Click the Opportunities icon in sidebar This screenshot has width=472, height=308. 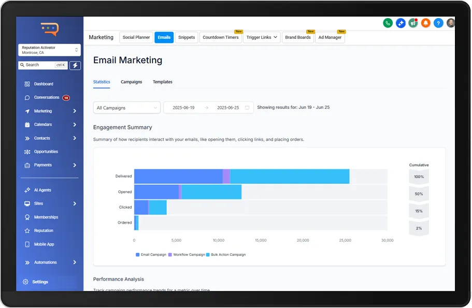27,152
